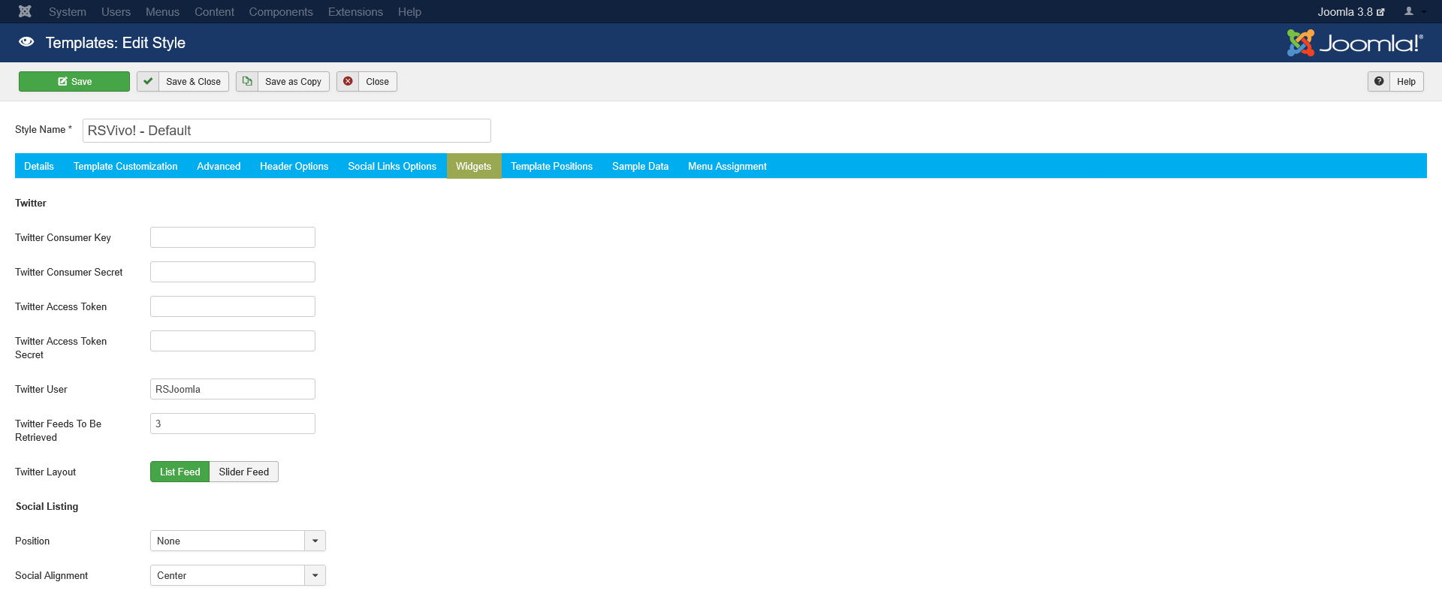This screenshot has height=594, width=1442.
Task: Open the Extensions menu
Action: click(x=355, y=12)
